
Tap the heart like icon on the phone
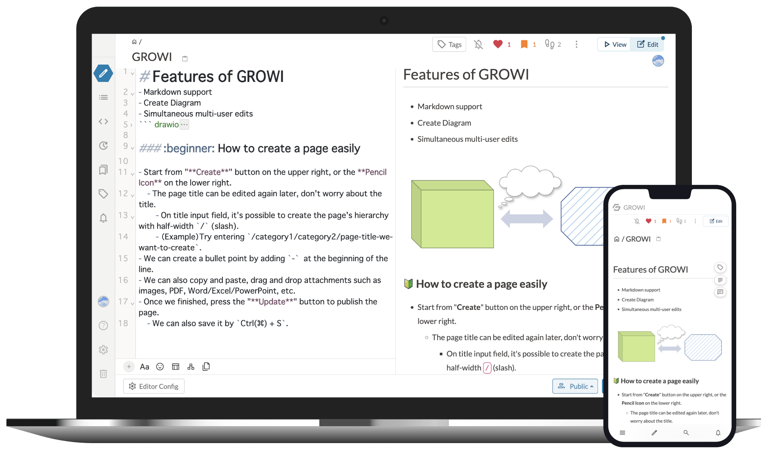(648, 221)
